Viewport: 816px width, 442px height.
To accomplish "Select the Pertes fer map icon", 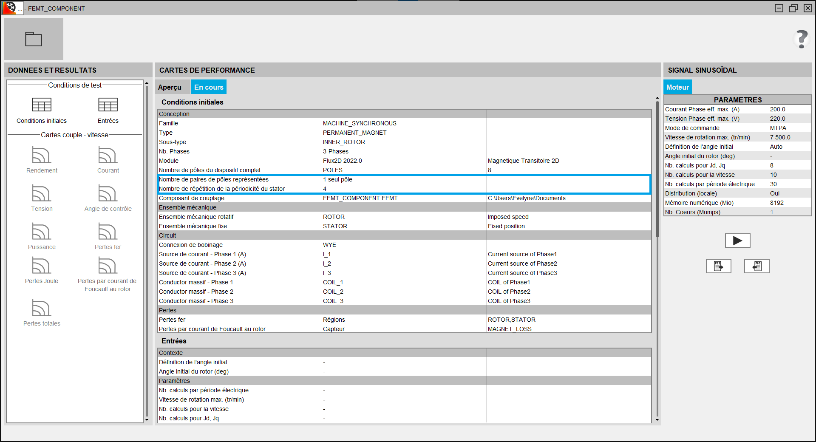I will (x=108, y=231).
